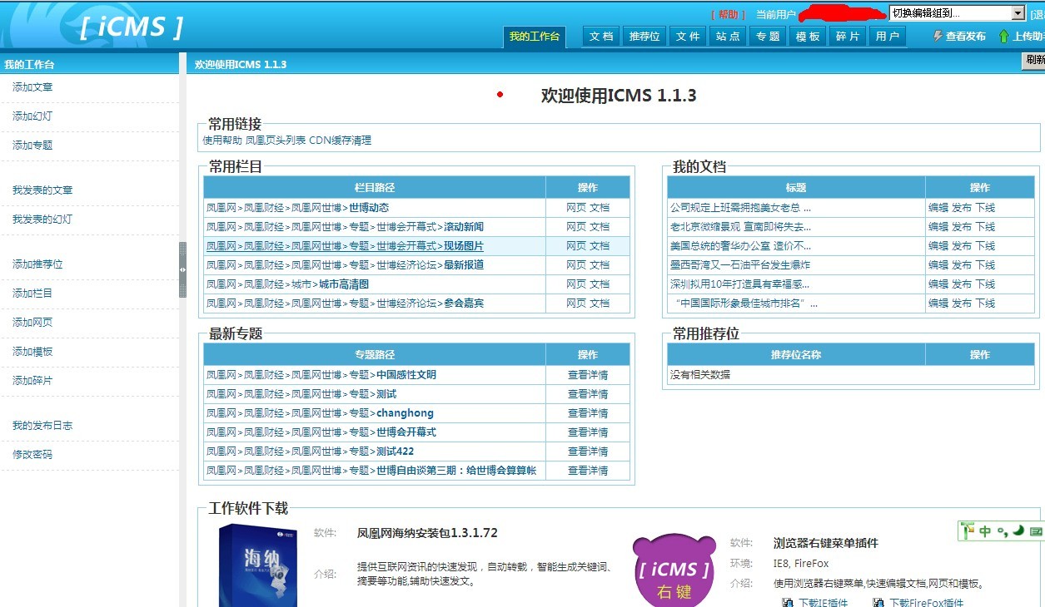Open 我发表的幻灯 in sidebar
The width and height of the screenshot is (1045, 607).
point(42,220)
